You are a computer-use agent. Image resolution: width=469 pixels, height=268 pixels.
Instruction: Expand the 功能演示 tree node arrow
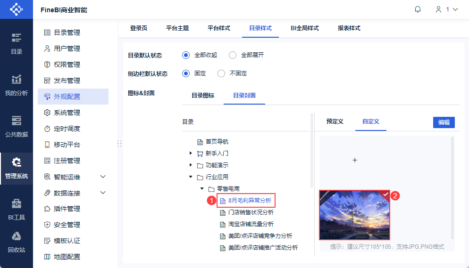pos(191,165)
